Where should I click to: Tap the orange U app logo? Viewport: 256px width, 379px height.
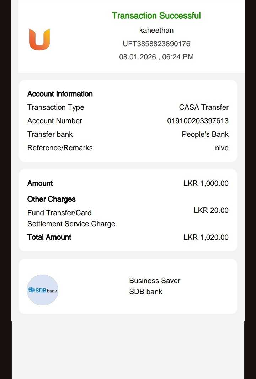pyautogui.click(x=39, y=40)
